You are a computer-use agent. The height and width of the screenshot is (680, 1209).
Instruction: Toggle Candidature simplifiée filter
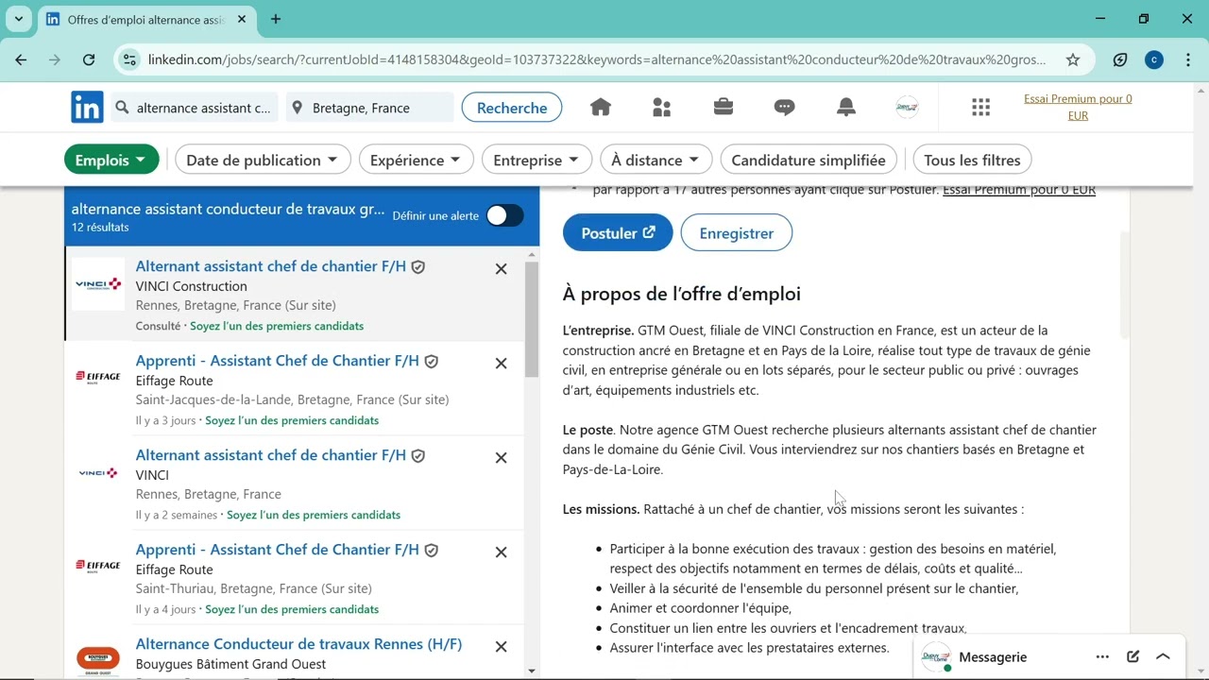(x=809, y=160)
